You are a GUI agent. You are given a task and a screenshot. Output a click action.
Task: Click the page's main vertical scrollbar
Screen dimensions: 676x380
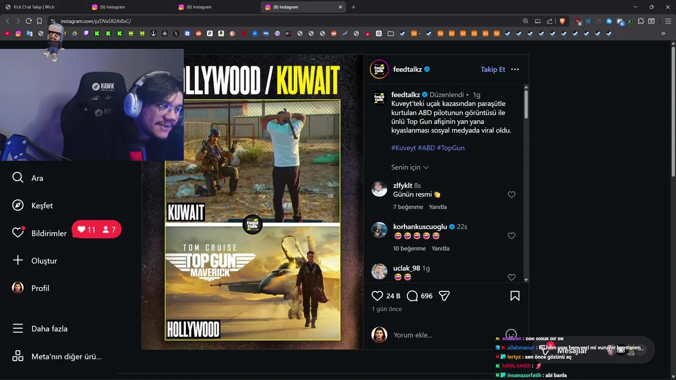pos(673,111)
